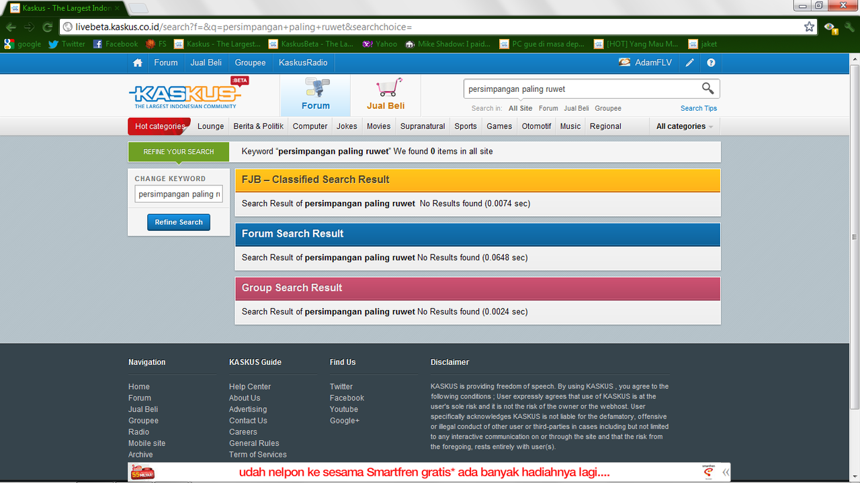Image resolution: width=860 pixels, height=483 pixels.
Task: Set the search scope to All Site
Action: pyautogui.click(x=520, y=108)
